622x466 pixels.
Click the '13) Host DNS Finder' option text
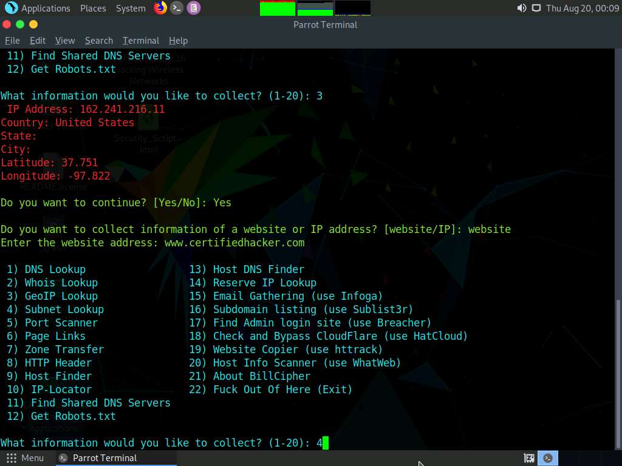(247, 269)
